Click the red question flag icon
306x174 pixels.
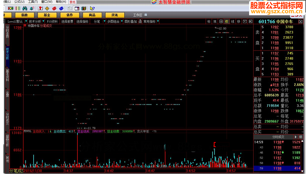(40, 8)
